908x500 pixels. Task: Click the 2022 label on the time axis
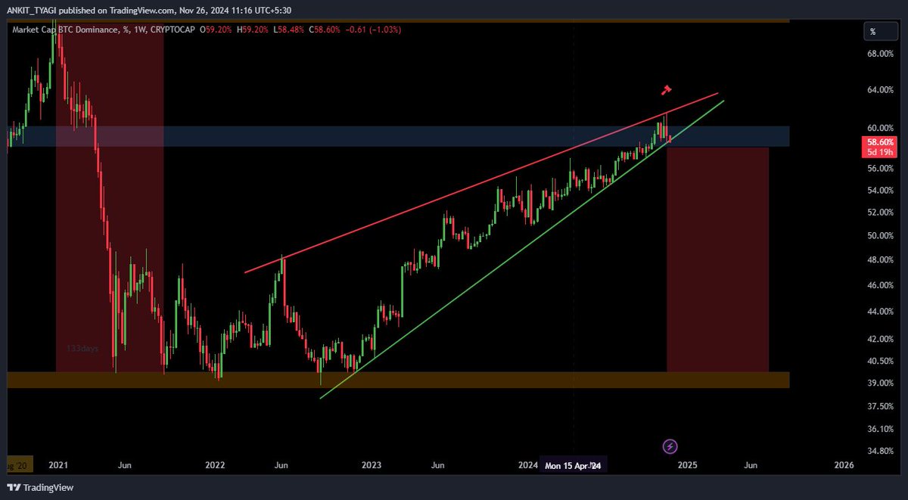[x=215, y=465]
